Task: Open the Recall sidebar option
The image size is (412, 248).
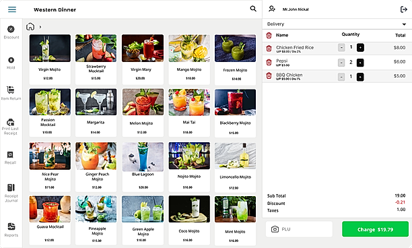Action: tap(10, 158)
